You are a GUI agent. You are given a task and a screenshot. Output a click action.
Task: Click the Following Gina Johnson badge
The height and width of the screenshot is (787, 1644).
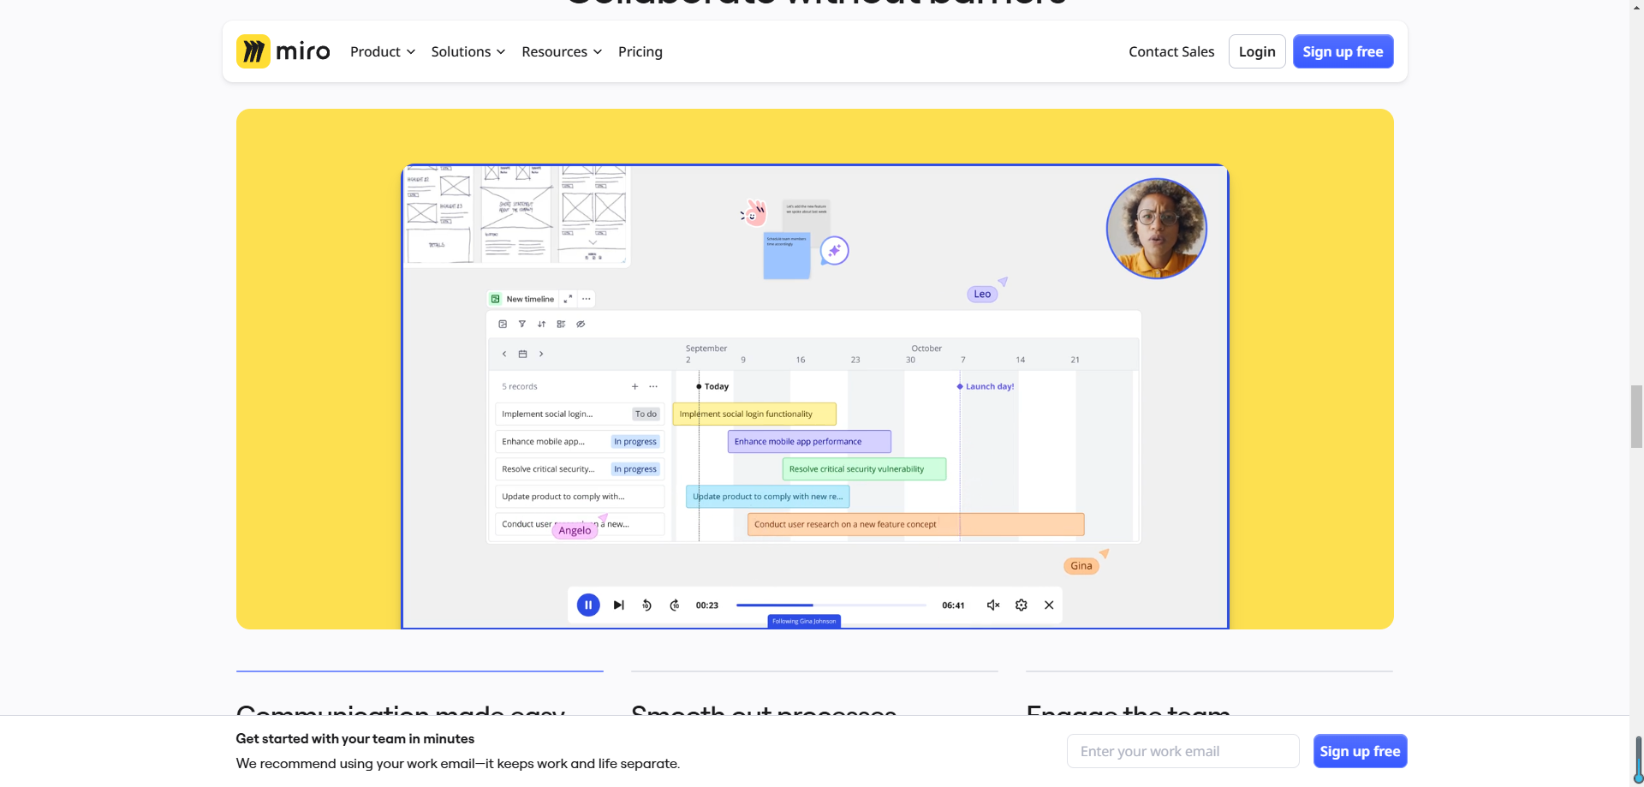click(804, 621)
